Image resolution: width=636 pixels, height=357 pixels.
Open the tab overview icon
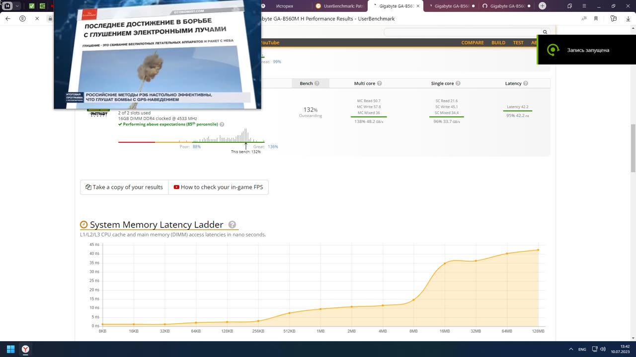pos(570,6)
